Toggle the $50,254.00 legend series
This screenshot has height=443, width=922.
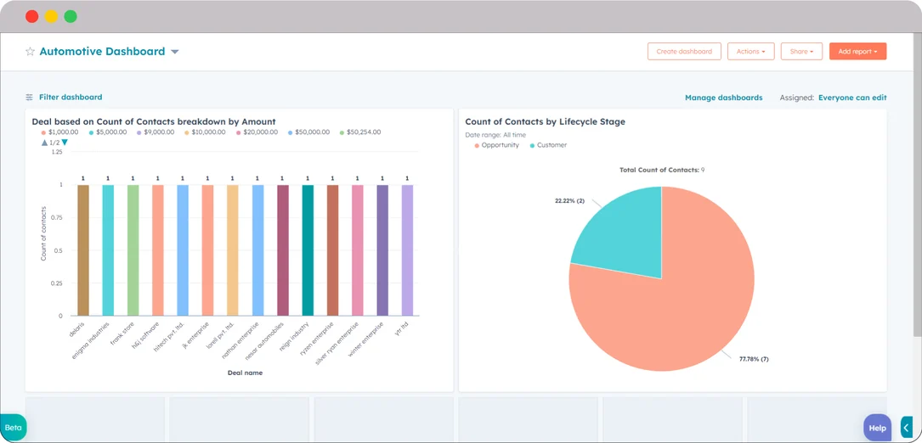point(359,132)
